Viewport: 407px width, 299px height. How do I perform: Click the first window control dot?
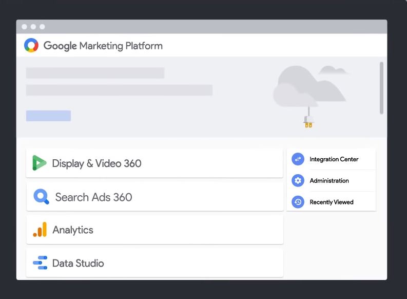(x=25, y=27)
